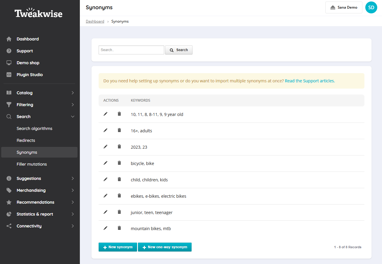Screen dimensions: 382x264
Task: Select Synonyms in sidebar
Action: coord(39,152)
